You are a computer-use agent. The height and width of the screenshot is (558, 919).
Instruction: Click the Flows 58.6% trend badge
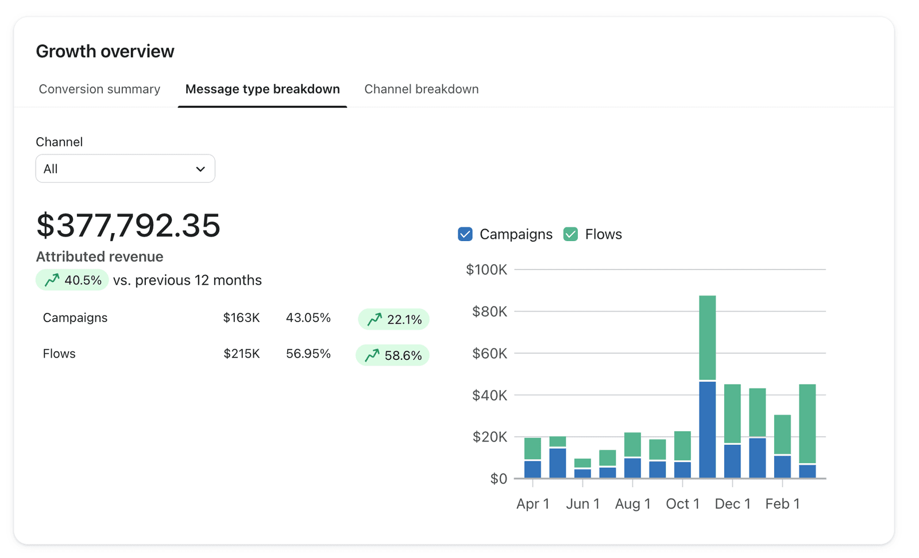pos(392,355)
